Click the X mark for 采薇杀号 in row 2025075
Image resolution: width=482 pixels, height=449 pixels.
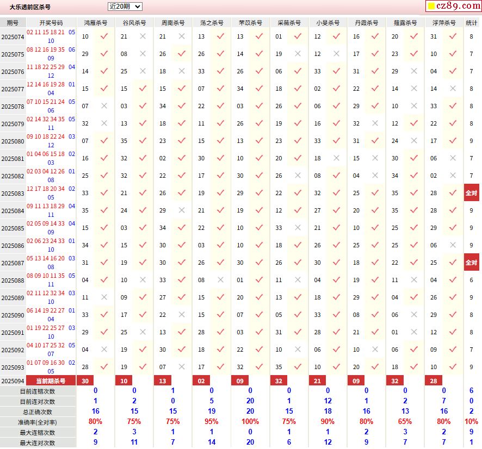[298, 54]
